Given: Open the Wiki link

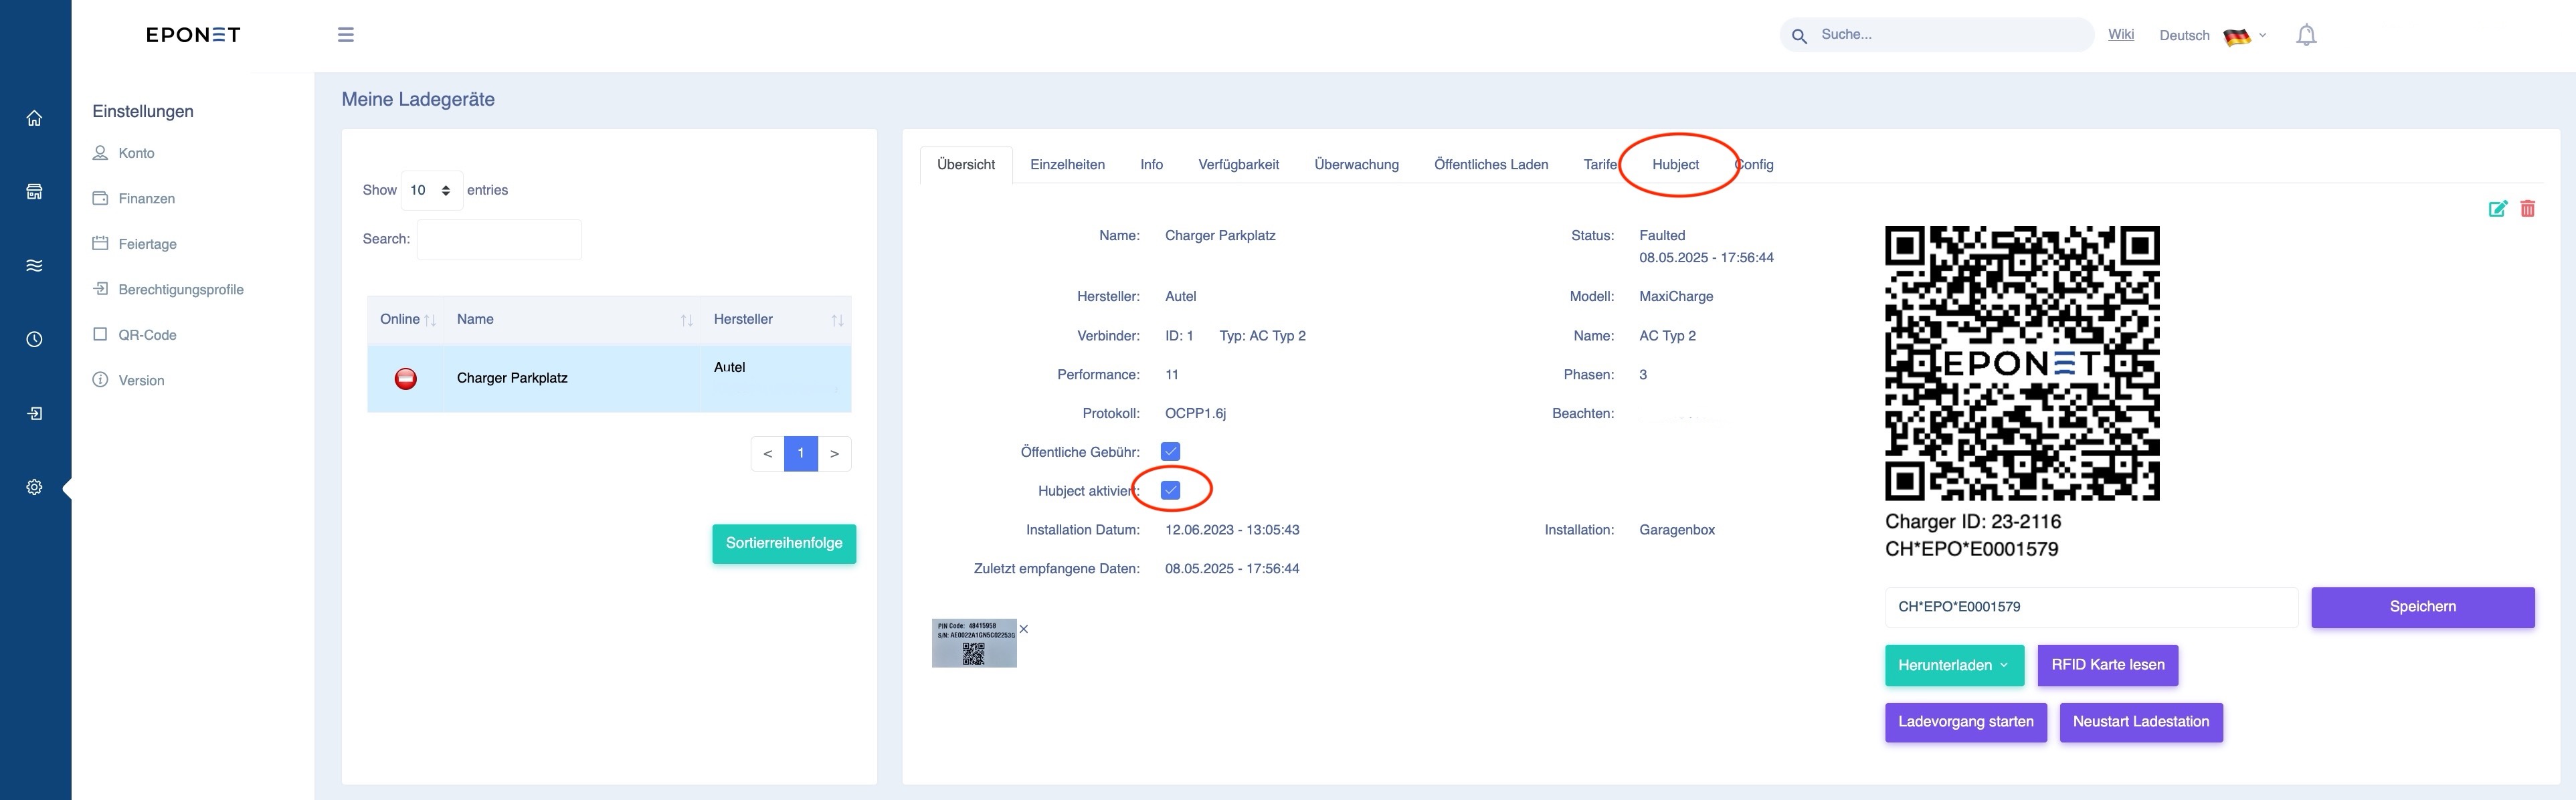Looking at the screenshot, I should (x=2120, y=35).
